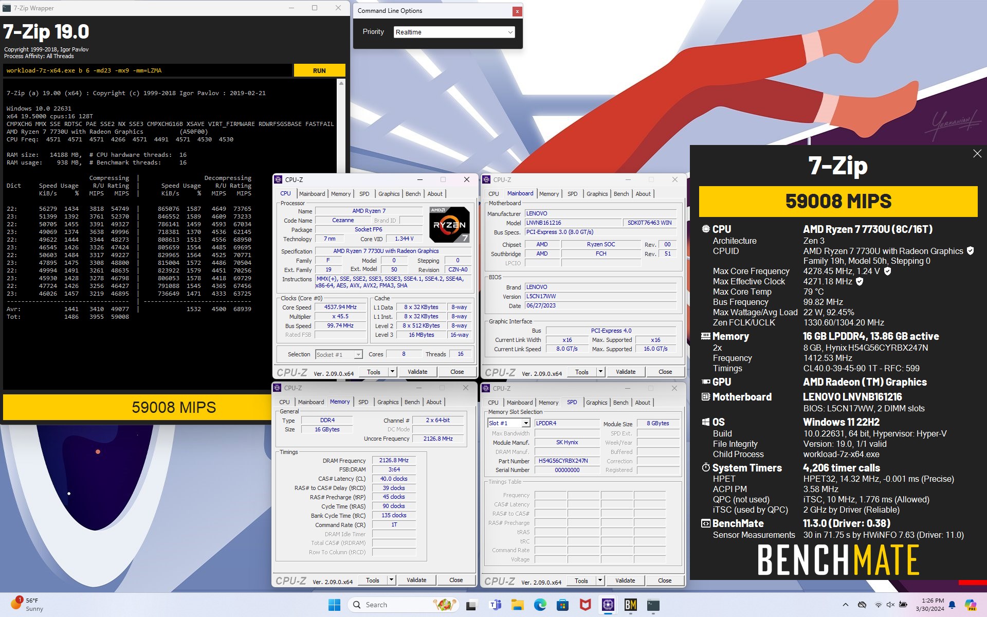Screen dimensions: 987x617
Task: Click the Mainboard Model LNVNB161216 field
Action: (x=573, y=223)
